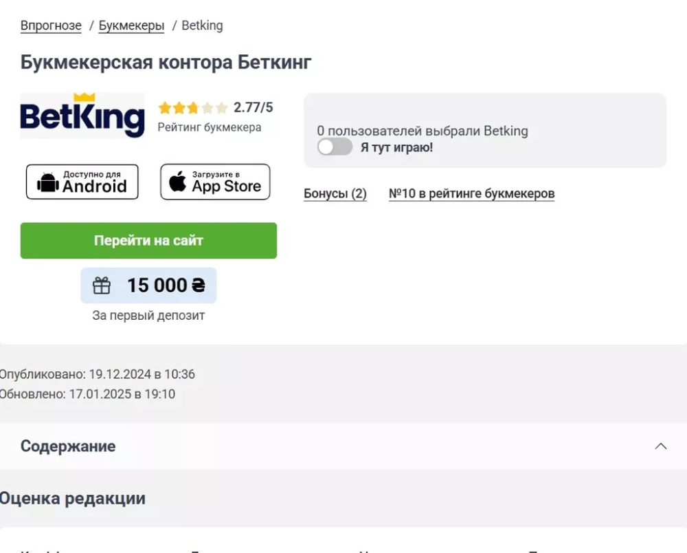Go to Букмекеры breadcrumb link
Screen dimensions: 687x553
131,25
